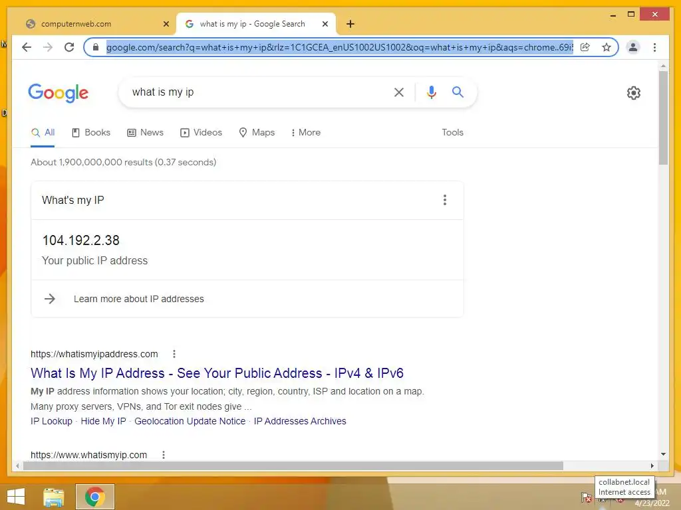
Task: Close the computernweb.com tab
Action: click(166, 24)
